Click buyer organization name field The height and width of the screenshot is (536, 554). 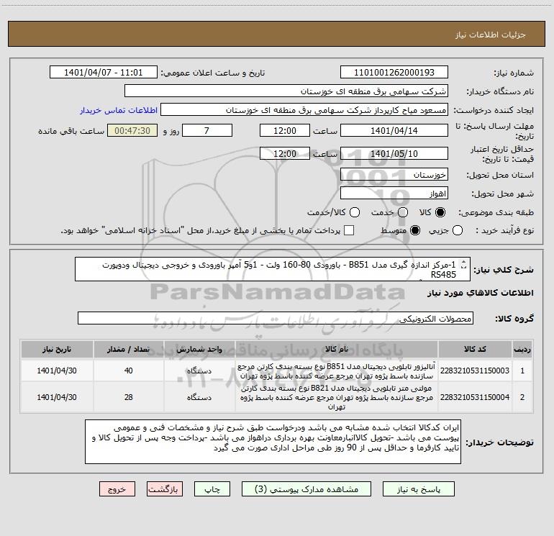(286, 91)
